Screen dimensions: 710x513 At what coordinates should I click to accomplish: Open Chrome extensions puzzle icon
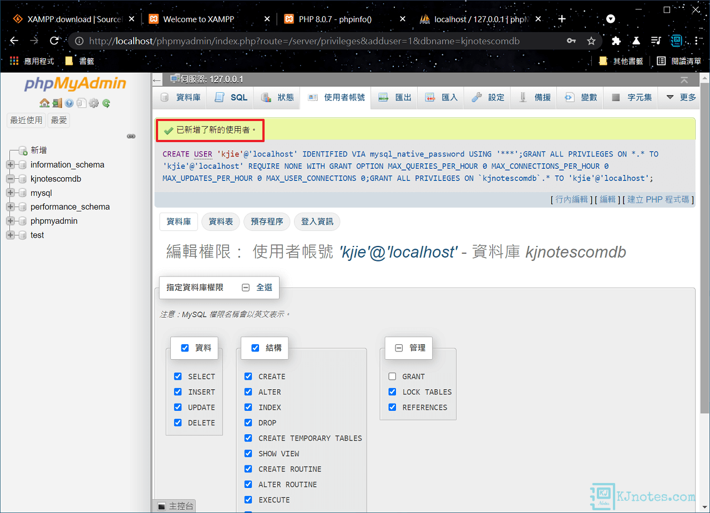point(616,41)
